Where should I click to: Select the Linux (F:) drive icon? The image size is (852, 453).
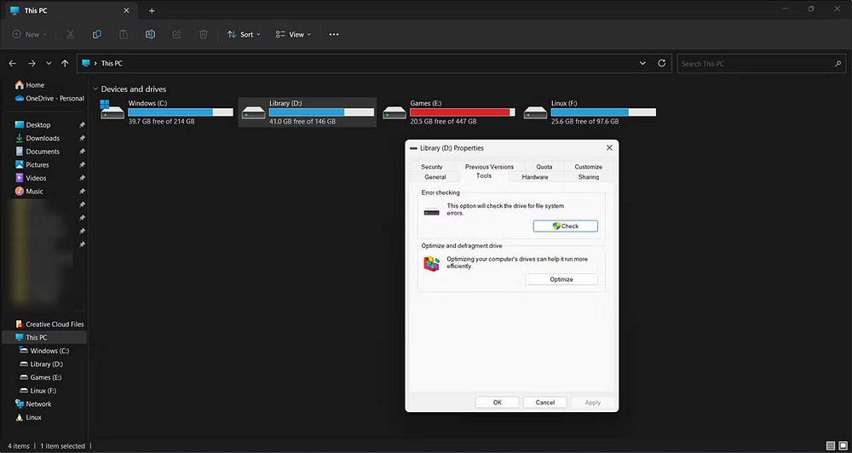(x=535, y=112)
